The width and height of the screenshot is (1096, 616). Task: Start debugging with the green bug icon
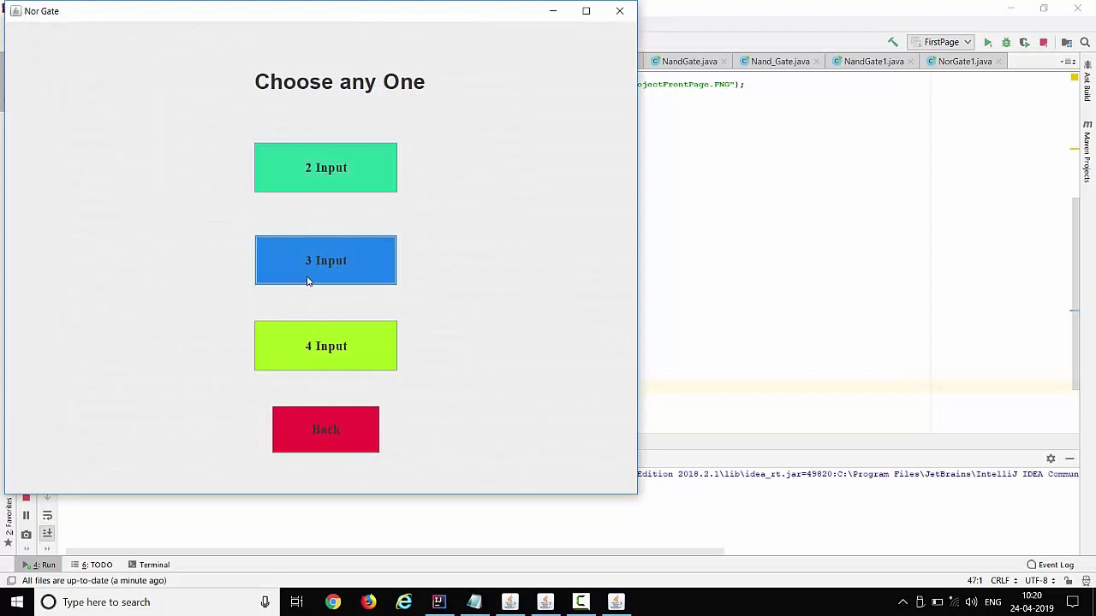1006,42
